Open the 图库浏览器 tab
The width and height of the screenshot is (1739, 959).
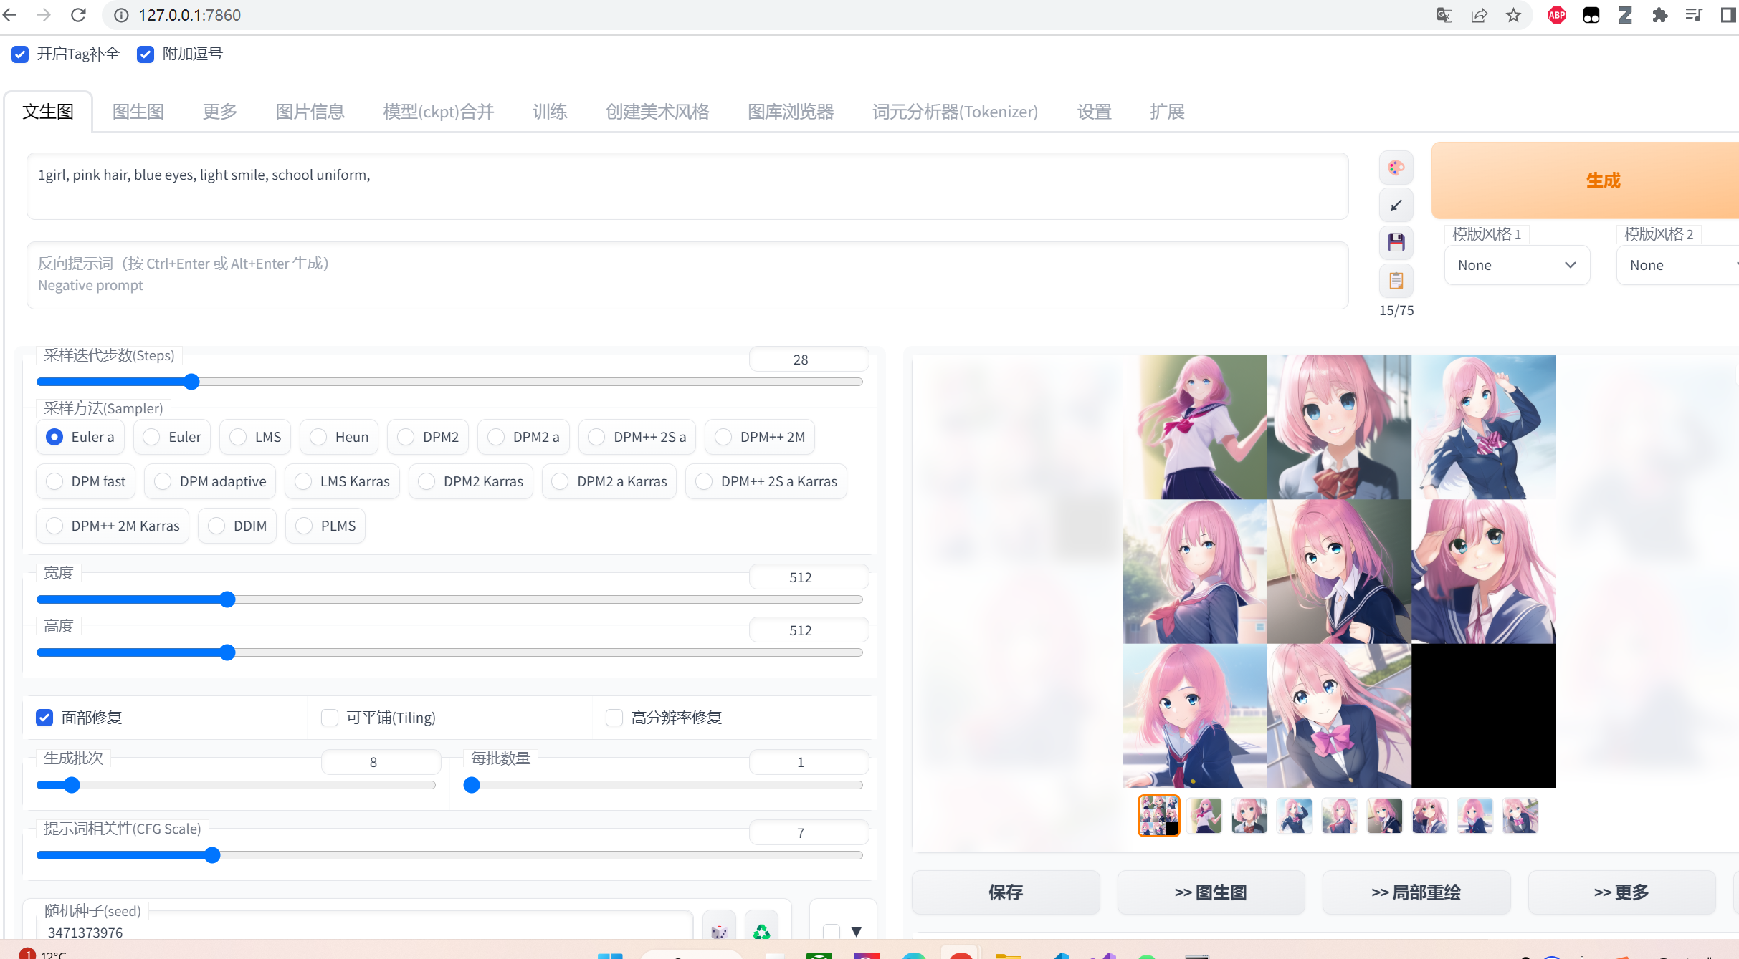791,112
